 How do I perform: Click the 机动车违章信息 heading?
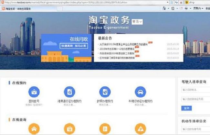pyautogui.click(x=194, y=121)
